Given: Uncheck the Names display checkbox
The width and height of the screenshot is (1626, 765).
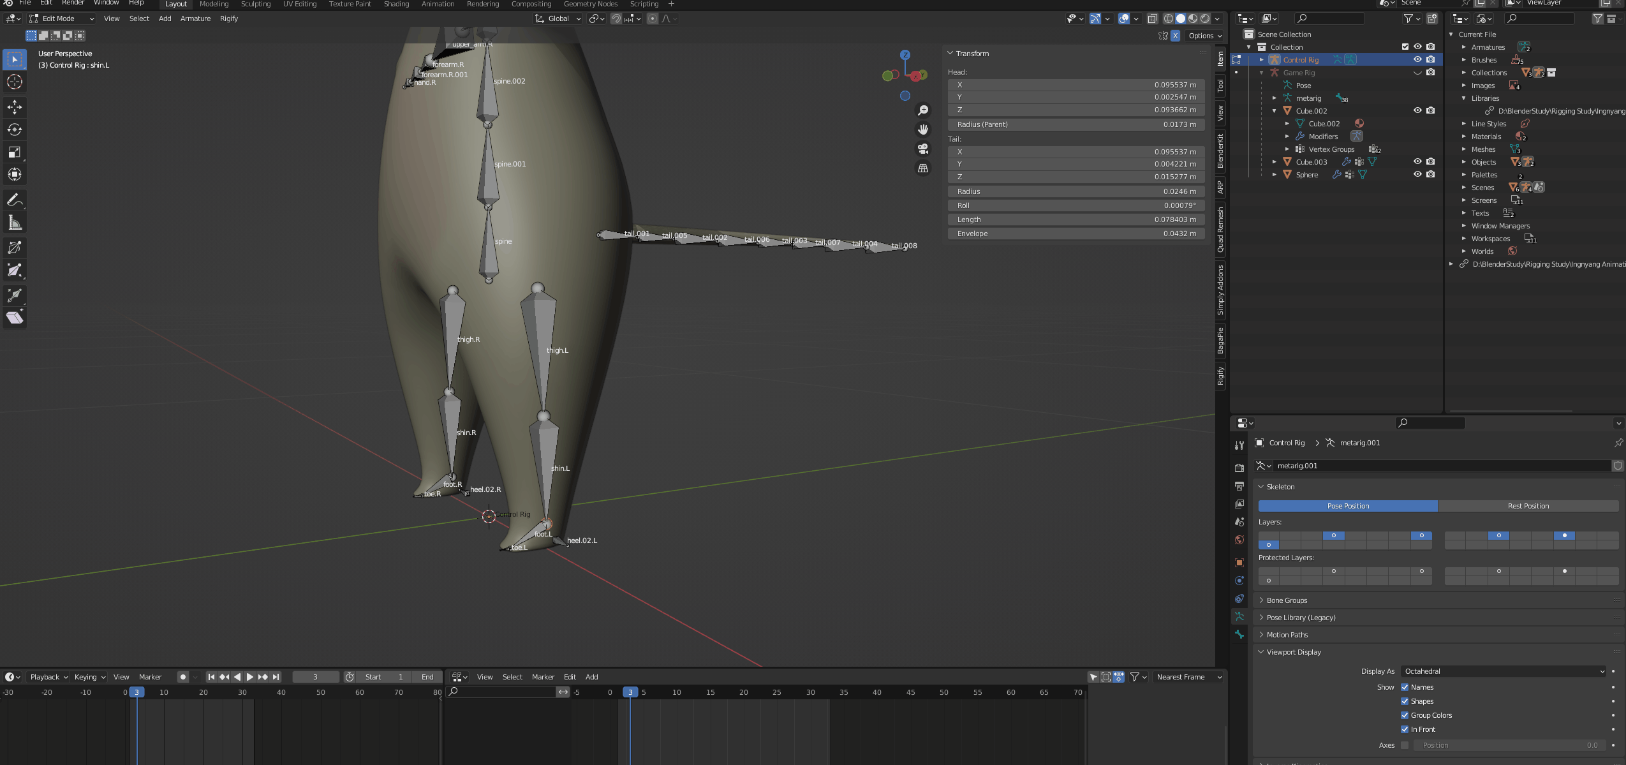Looking at the screenshot, I should (1404, 687).
